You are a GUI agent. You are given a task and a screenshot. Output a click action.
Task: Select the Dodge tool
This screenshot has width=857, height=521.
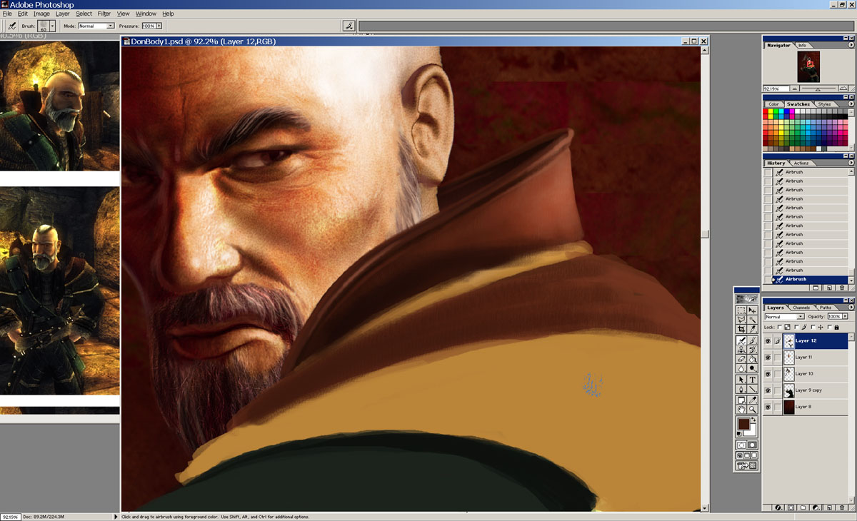pyautogui.click(x=752, y=368)
